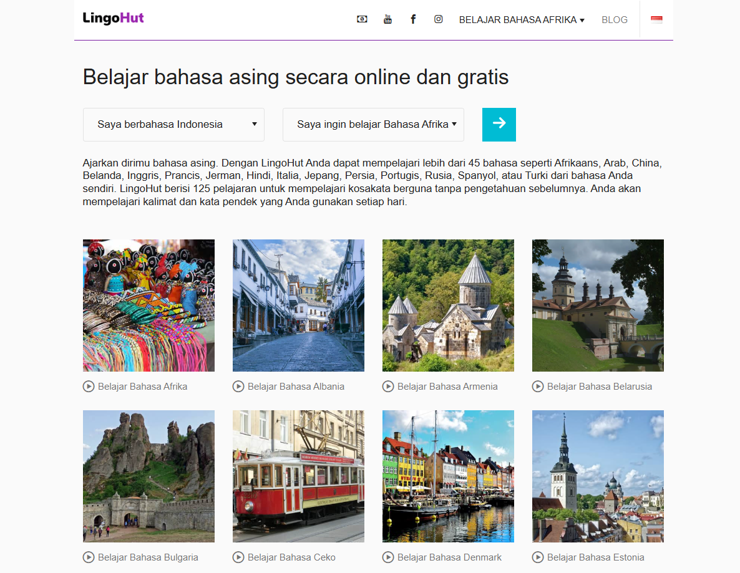Image resolution: width=740 pixels, height=573 pixels.
Task: Select the BELAJAR BAHASA AFRIKA navigation item
Action: pos(517,19)
